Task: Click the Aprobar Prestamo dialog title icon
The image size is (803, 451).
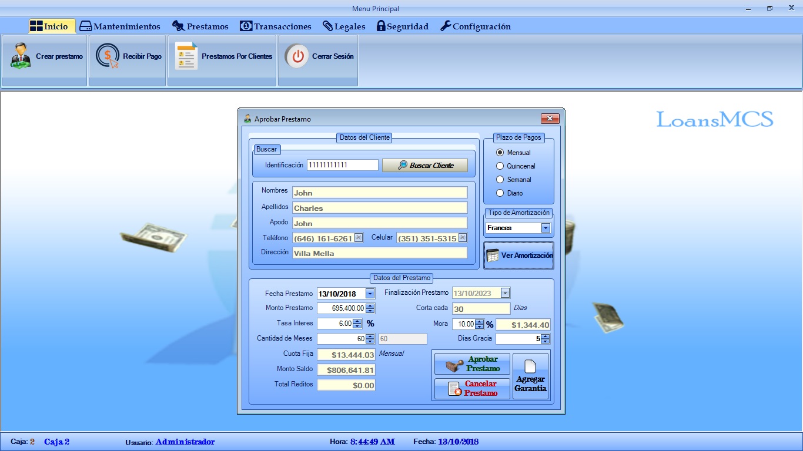Action: pyautogui.click(x=247, y=119)
